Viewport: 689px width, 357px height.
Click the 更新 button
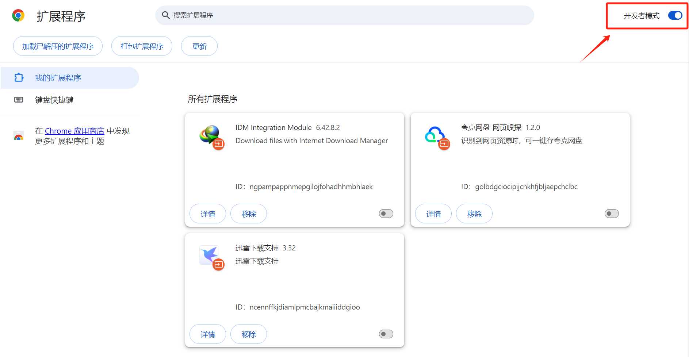tap(199, 46)
